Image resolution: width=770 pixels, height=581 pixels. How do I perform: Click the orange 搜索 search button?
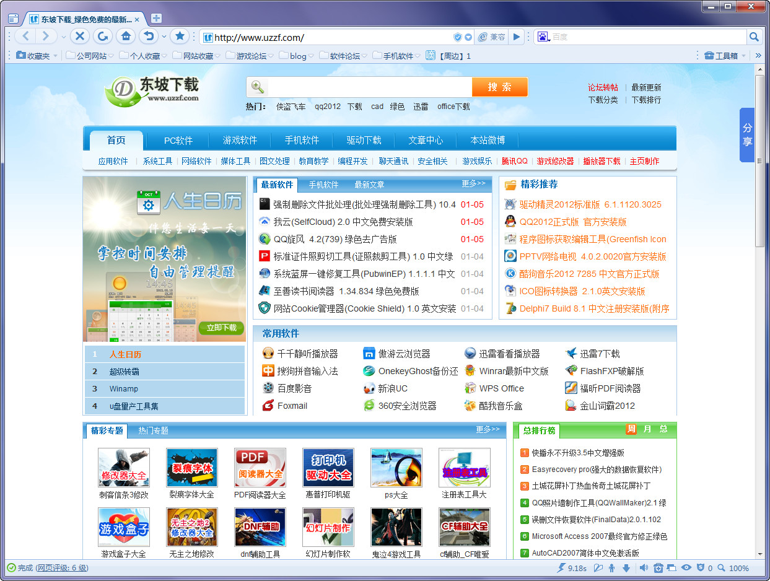499,87
